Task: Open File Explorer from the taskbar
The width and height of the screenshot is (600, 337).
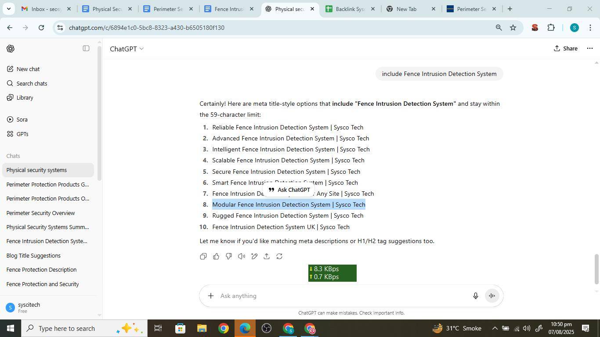Action: (x=202, y=328)
